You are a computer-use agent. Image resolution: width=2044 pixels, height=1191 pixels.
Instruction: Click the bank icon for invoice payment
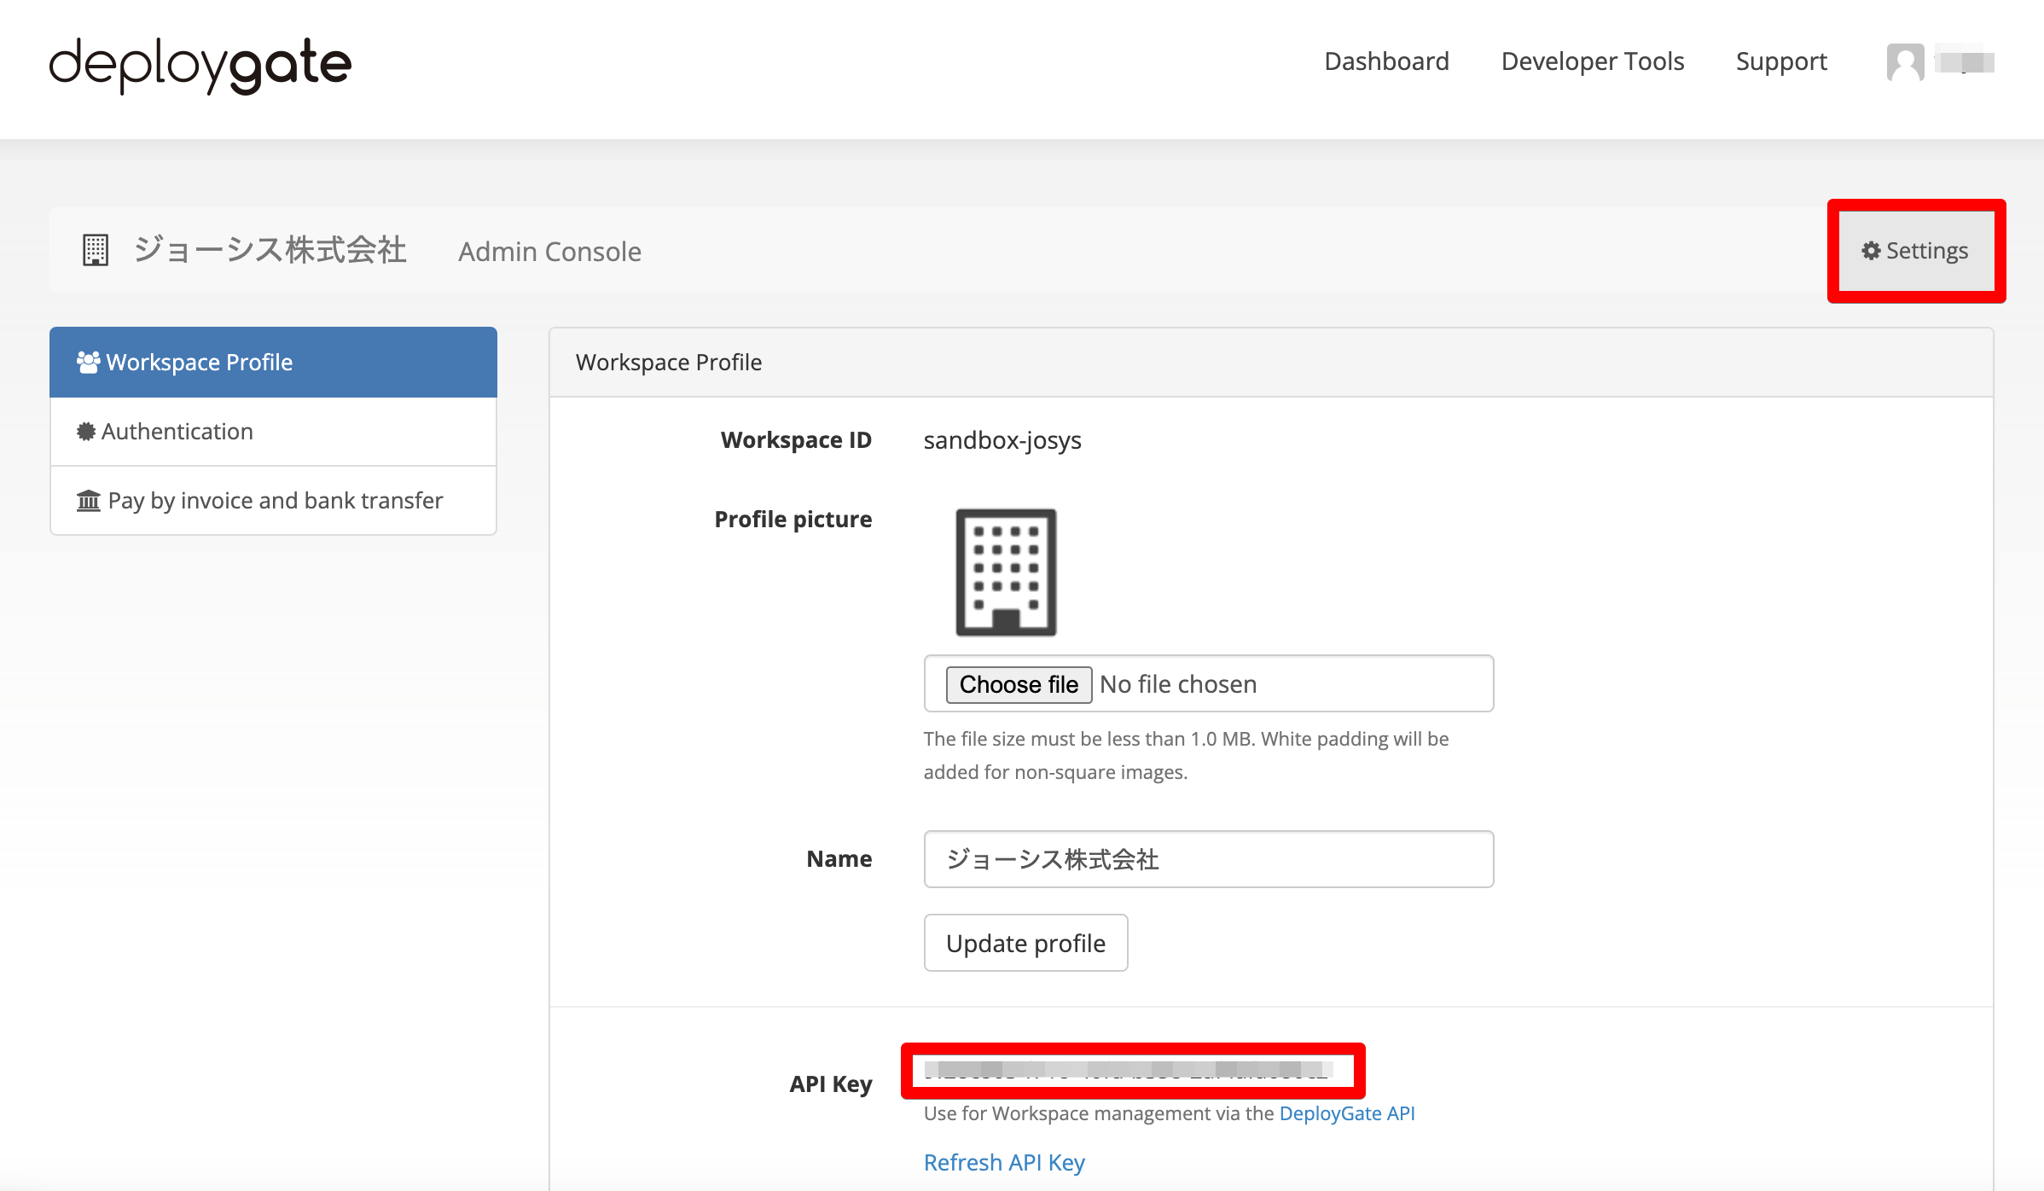click(89, 501)
